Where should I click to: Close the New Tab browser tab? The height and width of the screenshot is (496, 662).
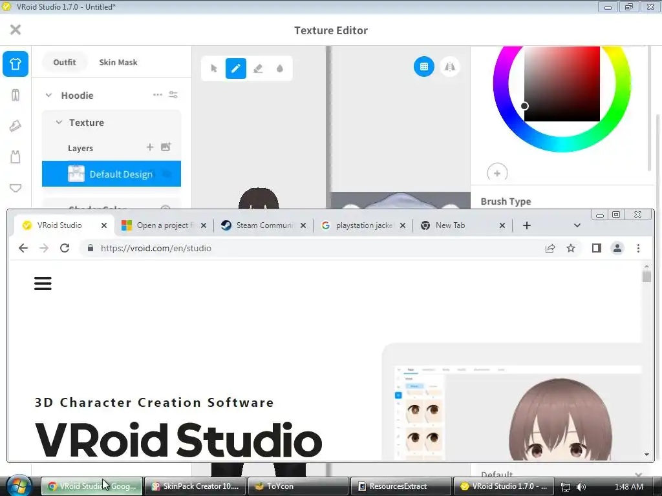[502, 225]
